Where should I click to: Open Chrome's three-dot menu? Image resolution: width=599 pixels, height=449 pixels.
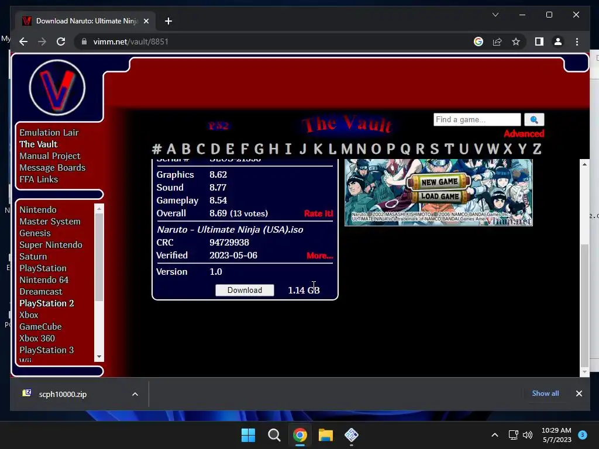tap(577, 42)
